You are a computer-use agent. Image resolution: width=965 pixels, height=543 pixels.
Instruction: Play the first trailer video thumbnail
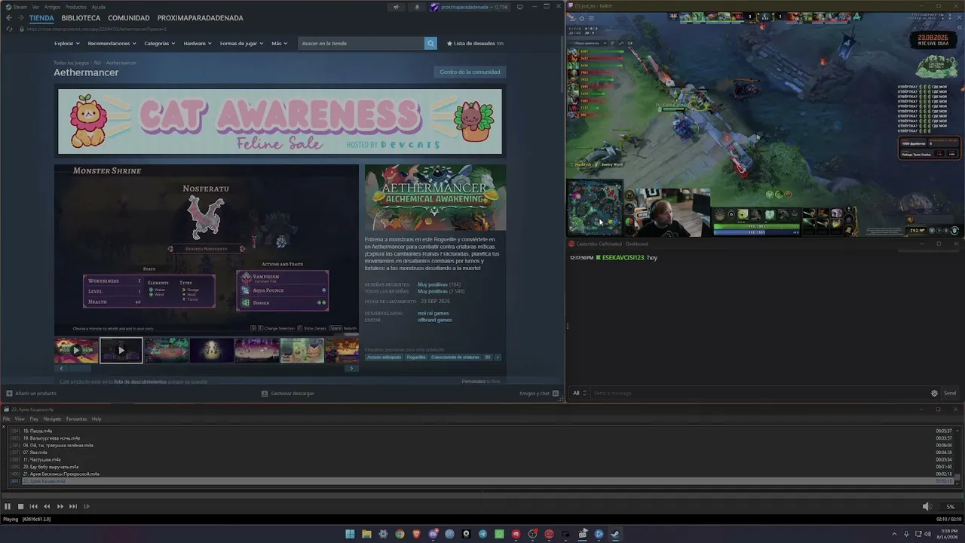(x=76, y=350)
